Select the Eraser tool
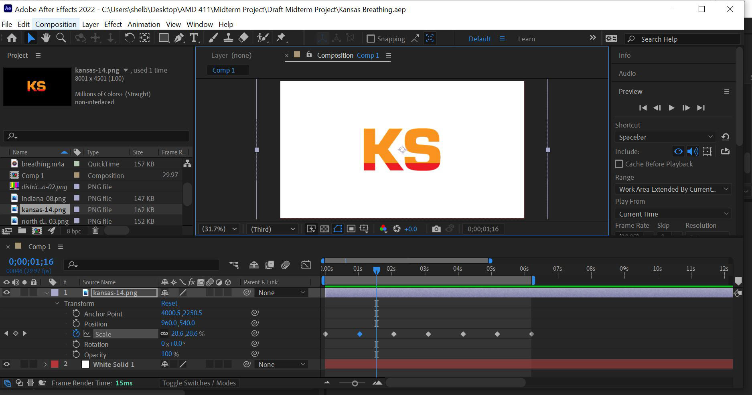This screenshot has width=752, height=395. click(243, 38)
